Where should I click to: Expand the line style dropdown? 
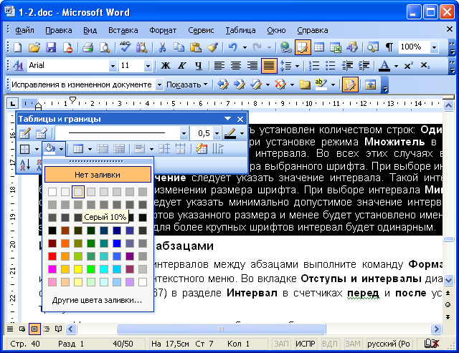click(x=184, y=134)
